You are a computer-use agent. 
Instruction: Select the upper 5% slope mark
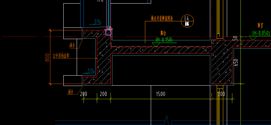(x=98, y=22)
